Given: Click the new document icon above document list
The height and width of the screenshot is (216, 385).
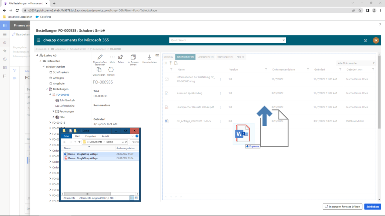Looking at the screenshot, I should coord(176,63).
